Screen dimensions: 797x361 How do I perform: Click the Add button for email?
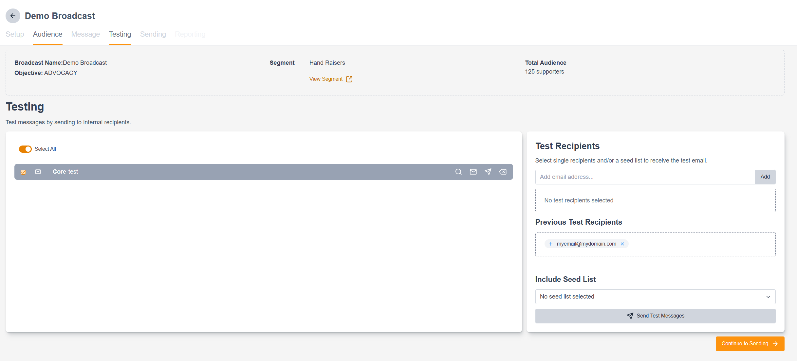(x=765, y=177)
